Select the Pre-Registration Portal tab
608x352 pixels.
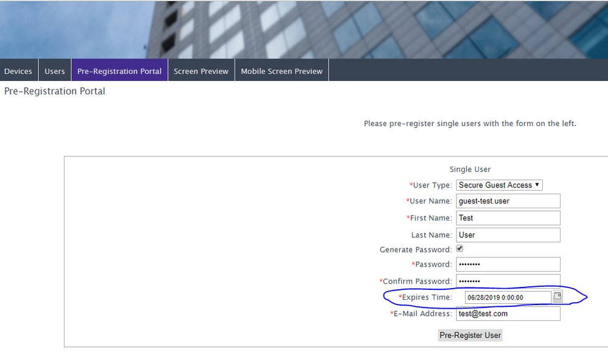click(119, 71)
